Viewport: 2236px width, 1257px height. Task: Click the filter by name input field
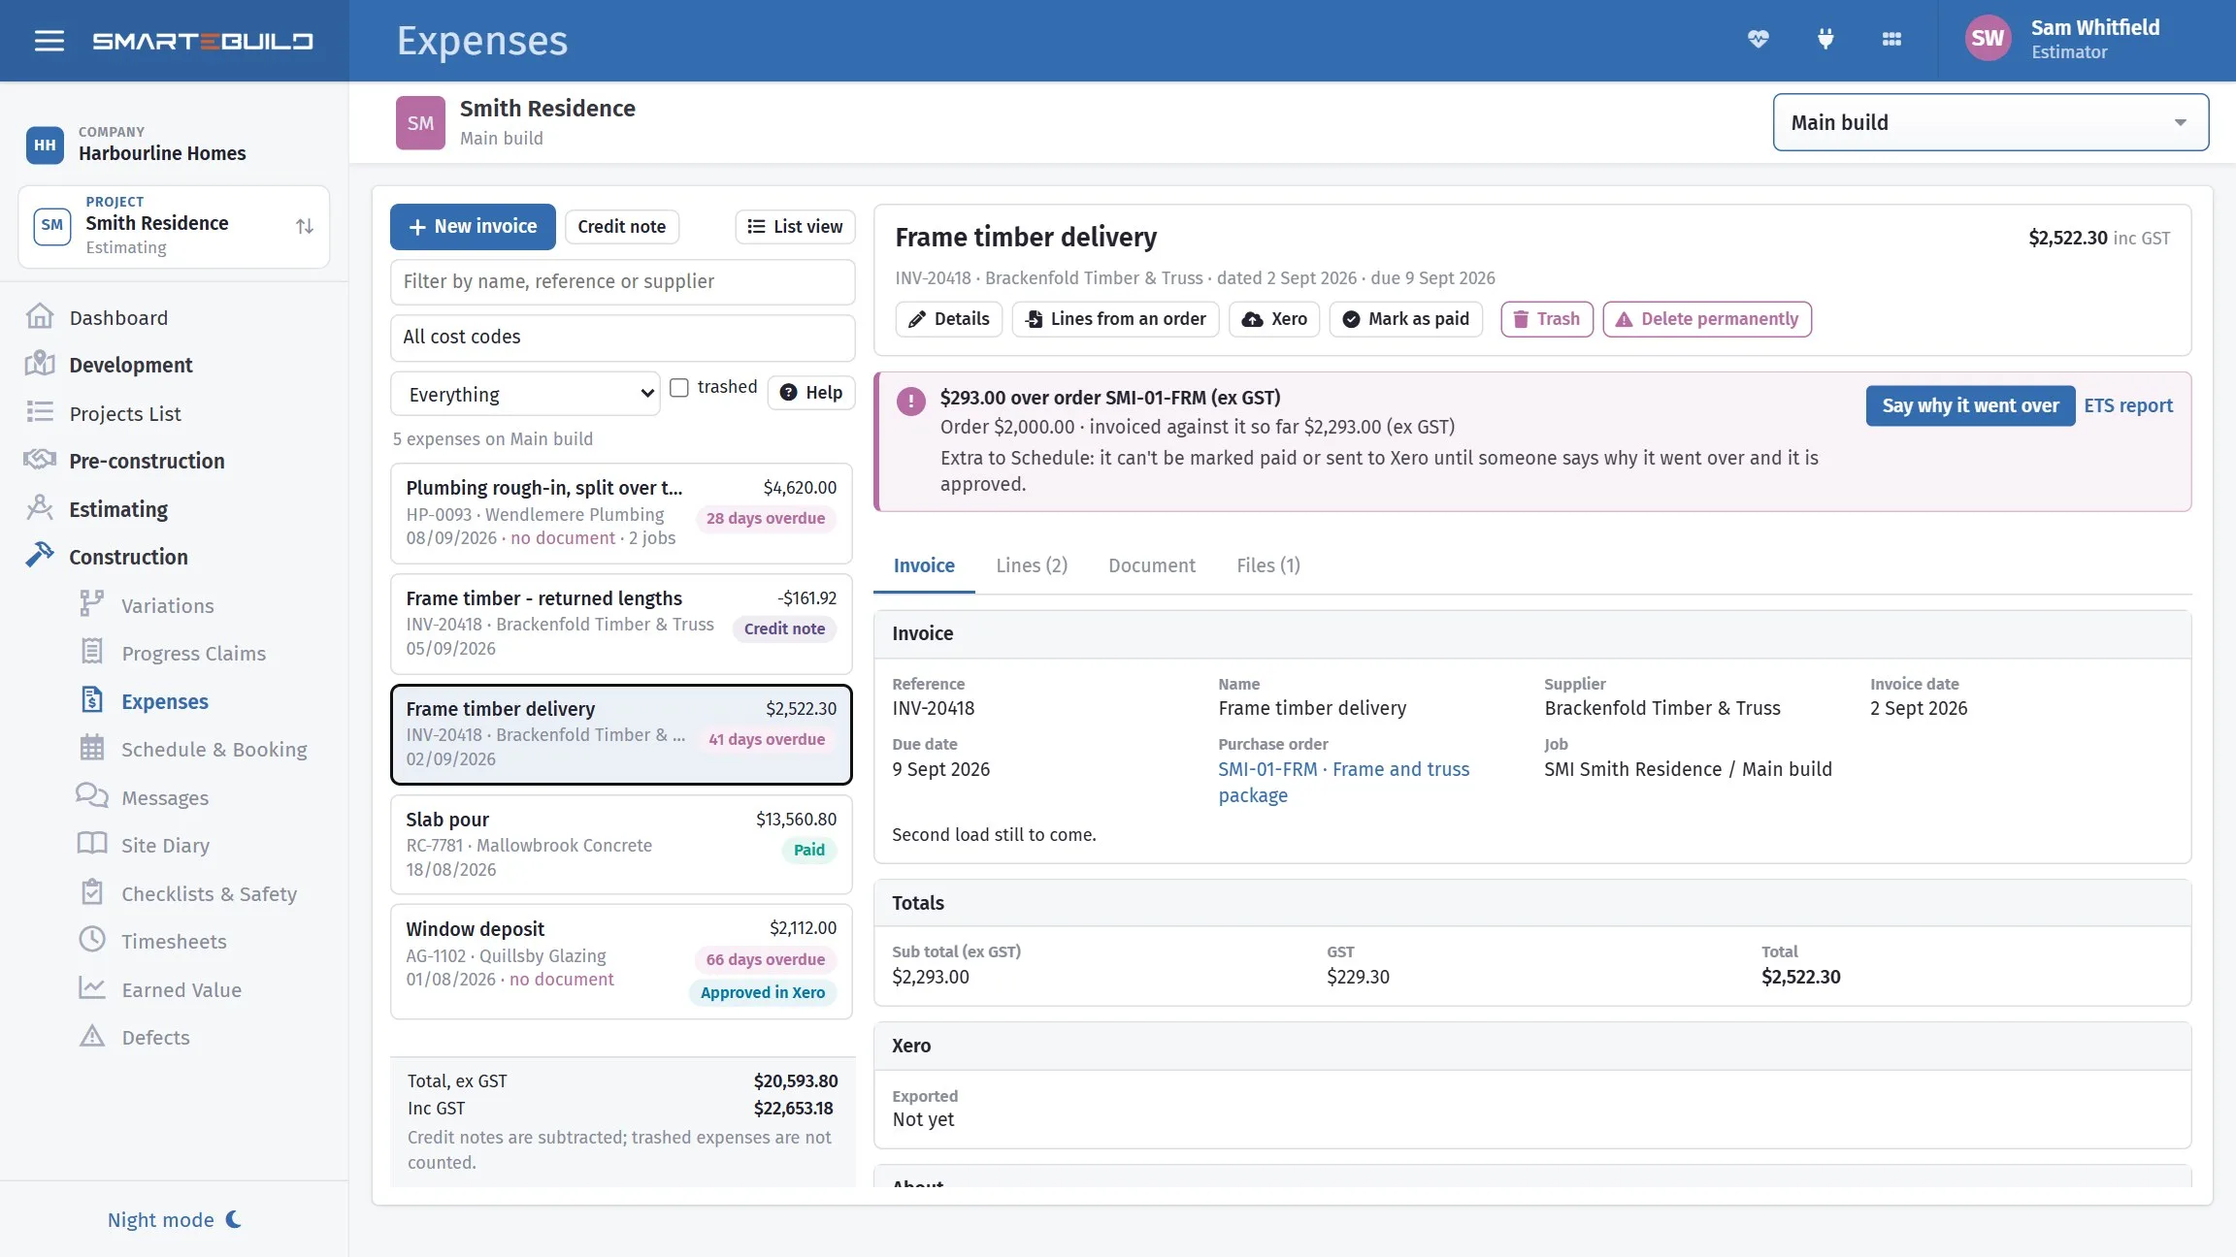[x=622, y=281]
